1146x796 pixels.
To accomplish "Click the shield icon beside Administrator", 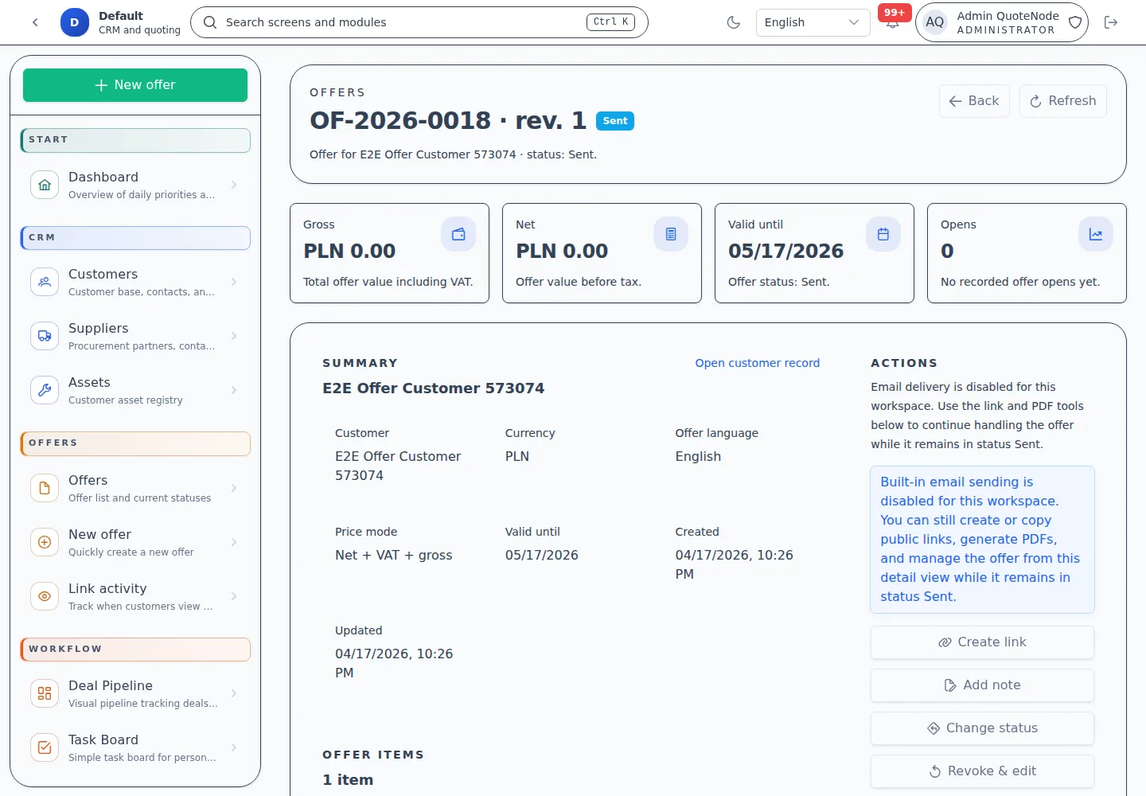I will pos(1075,22).
